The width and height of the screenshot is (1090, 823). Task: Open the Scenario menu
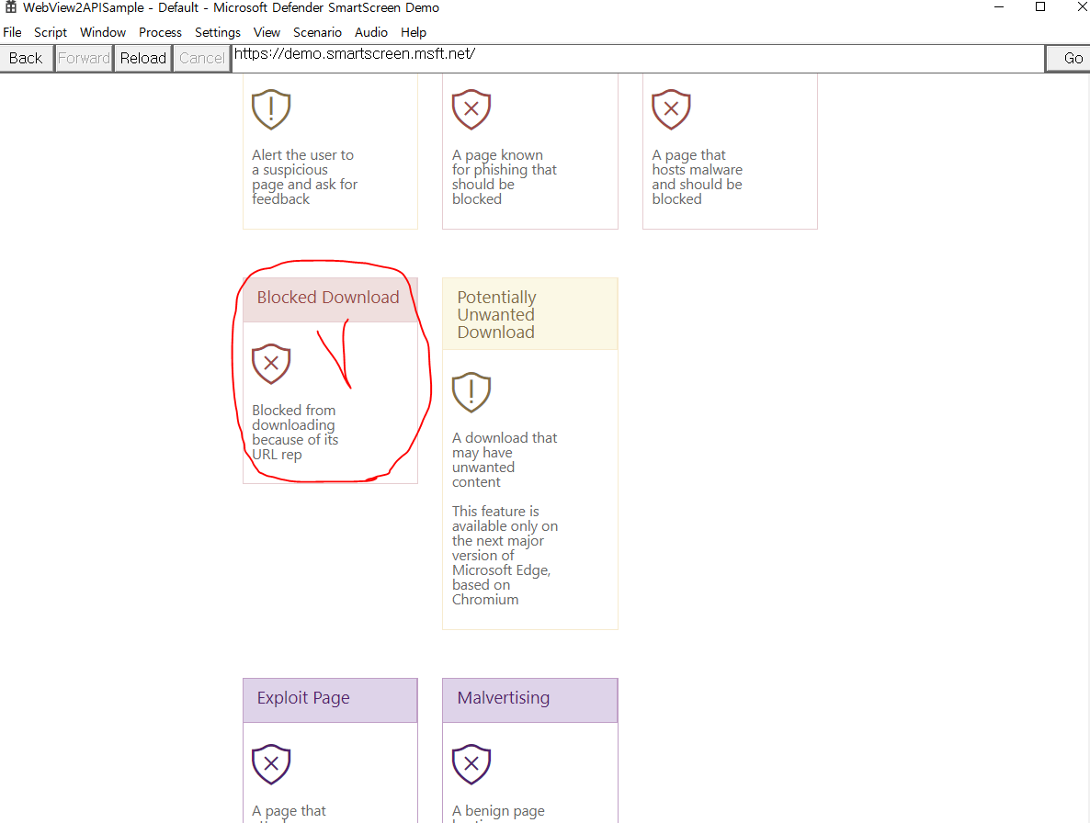point(317,32)
